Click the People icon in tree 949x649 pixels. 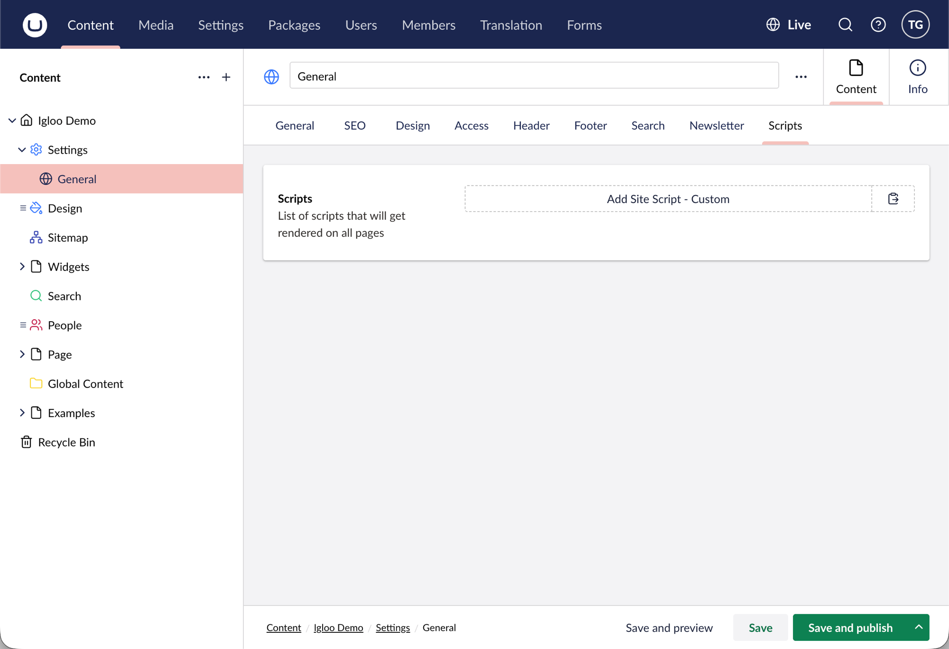[36, 325]
